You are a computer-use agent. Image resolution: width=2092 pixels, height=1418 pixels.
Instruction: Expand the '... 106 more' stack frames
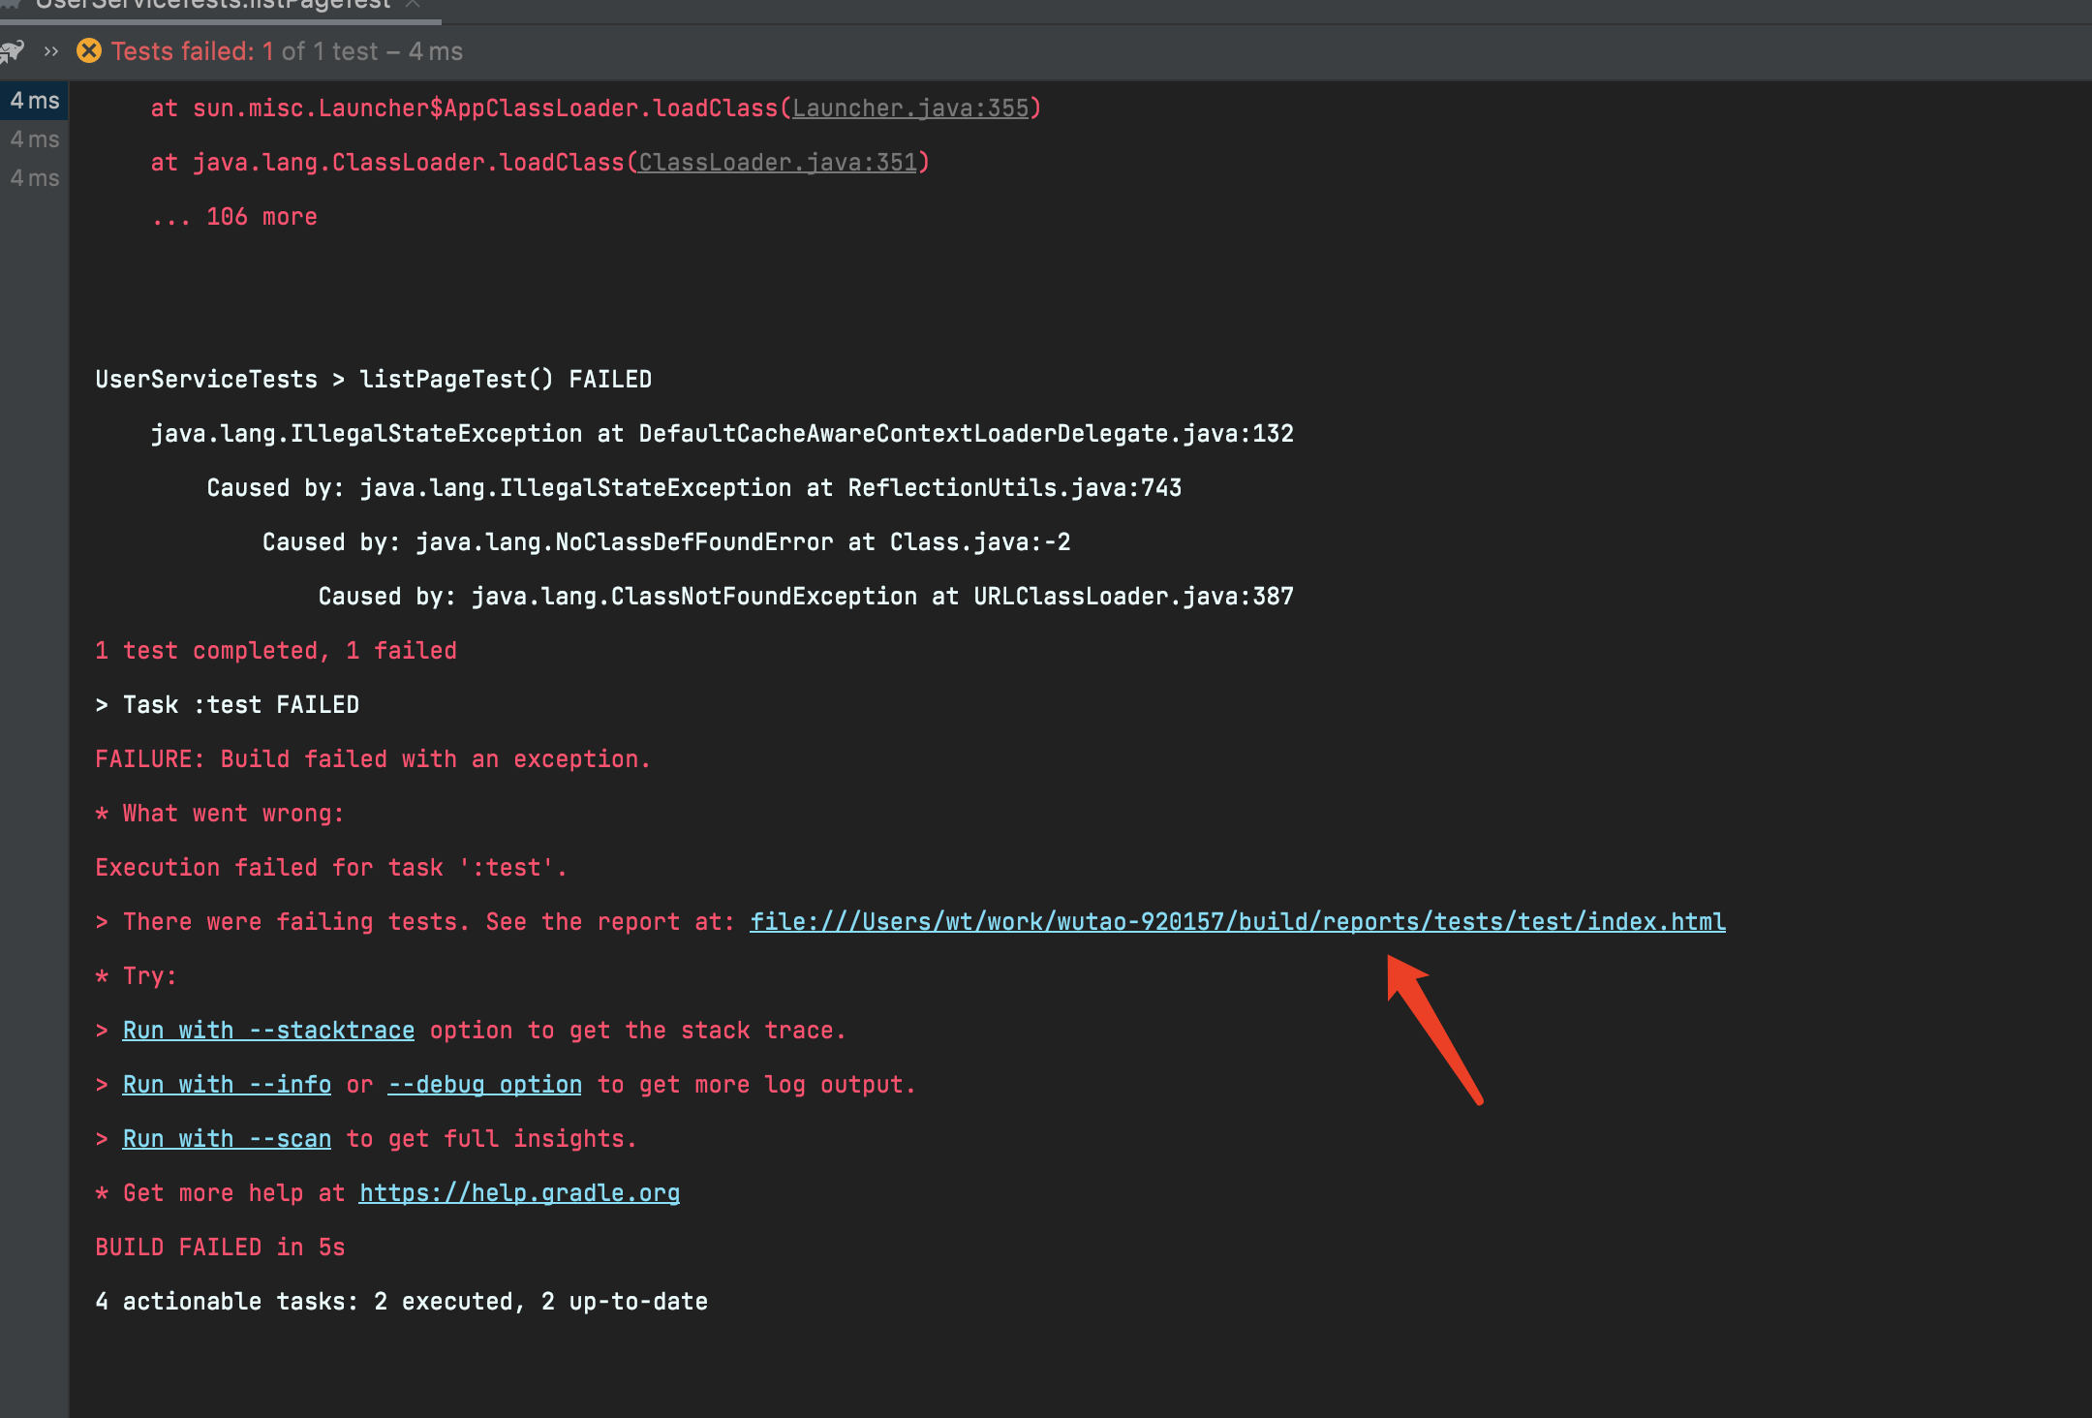coord(234,217)
